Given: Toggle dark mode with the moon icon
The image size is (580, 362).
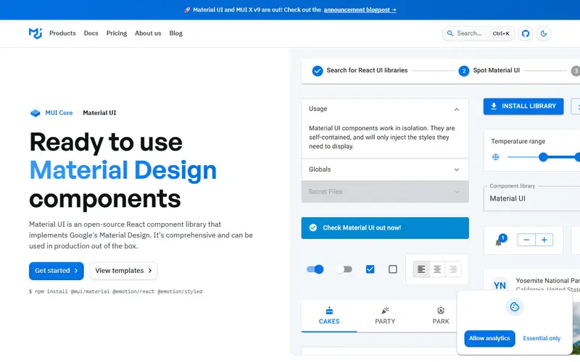Looking at the screenshot, I should (543, 33).
